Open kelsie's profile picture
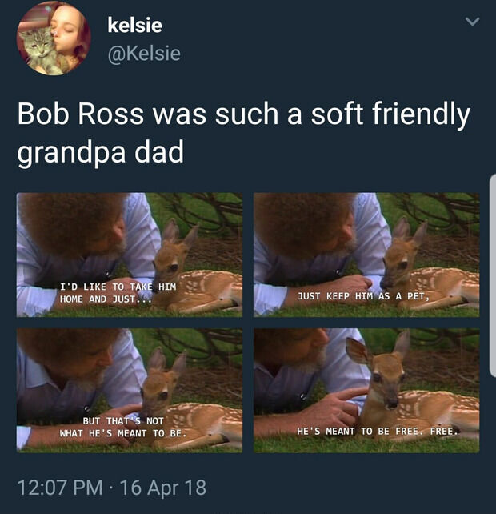The image size is (496, 514). click(54, 38)
